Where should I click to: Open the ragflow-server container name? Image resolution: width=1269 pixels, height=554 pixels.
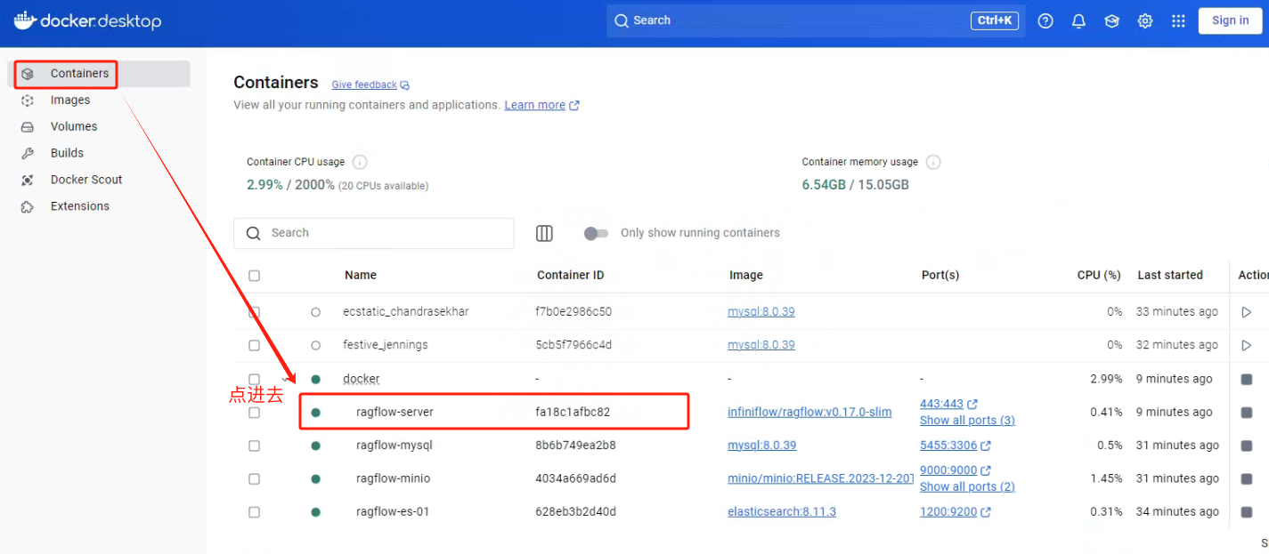tap(395, 413)
